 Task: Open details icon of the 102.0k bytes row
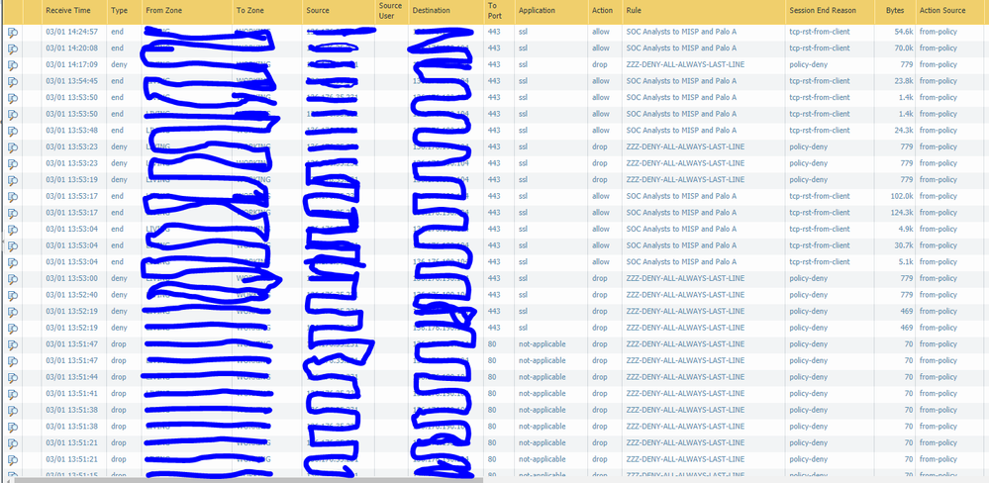13,196
